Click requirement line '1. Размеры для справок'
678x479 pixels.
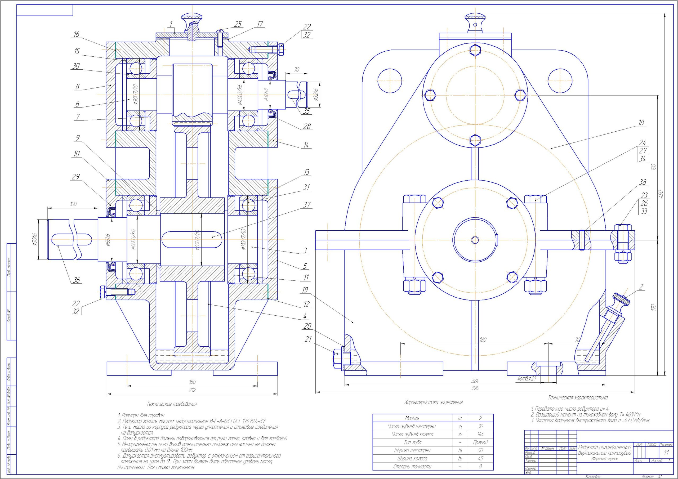tap(141, 415)
